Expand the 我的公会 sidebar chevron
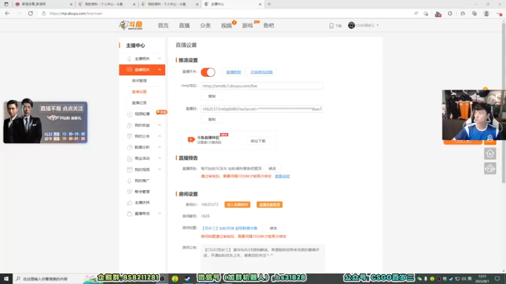Viewport: 506px width, 284px height. click(x=159, y=136)
